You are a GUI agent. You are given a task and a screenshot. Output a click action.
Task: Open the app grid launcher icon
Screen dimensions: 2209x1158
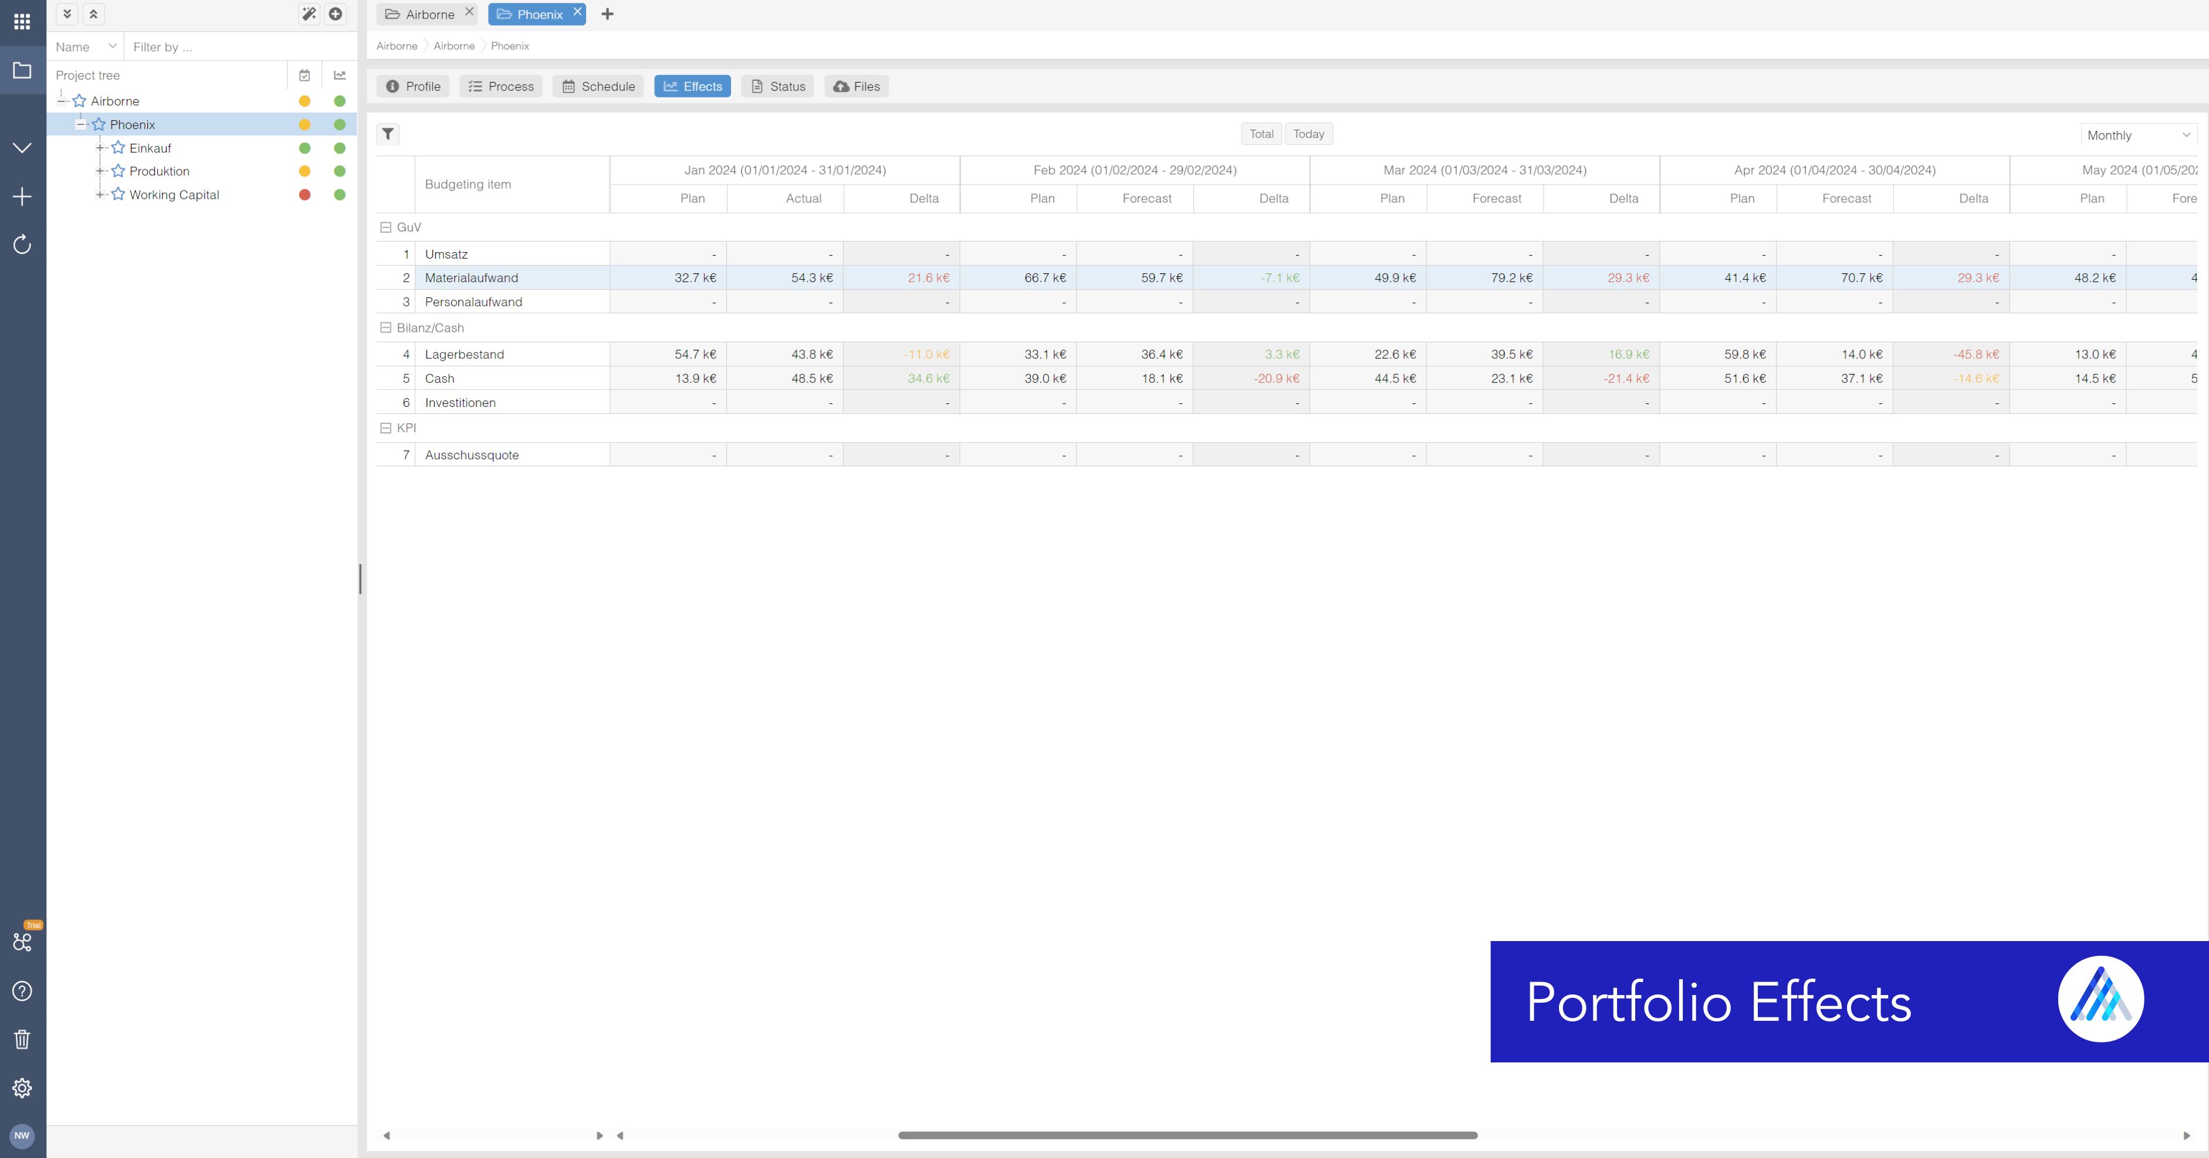(22, 22)
